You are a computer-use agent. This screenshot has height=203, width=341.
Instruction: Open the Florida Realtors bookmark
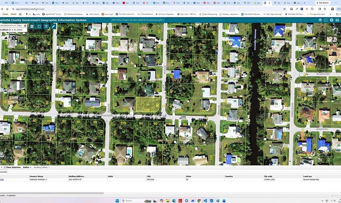click(146, 14)
